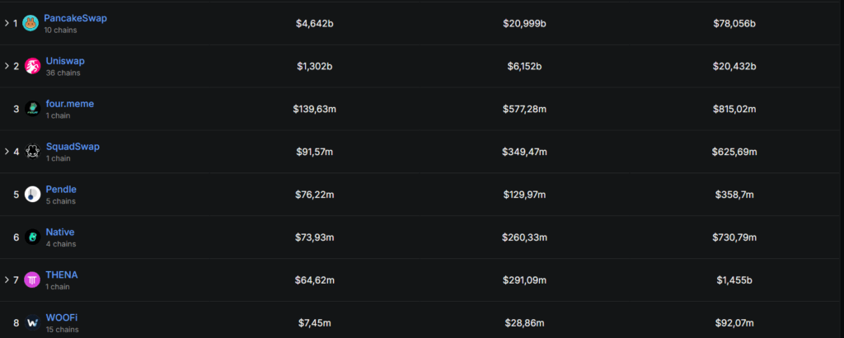Open the four.meme protocol link
This screenshot has height=338, width=844.
click(x=70, y=104)
